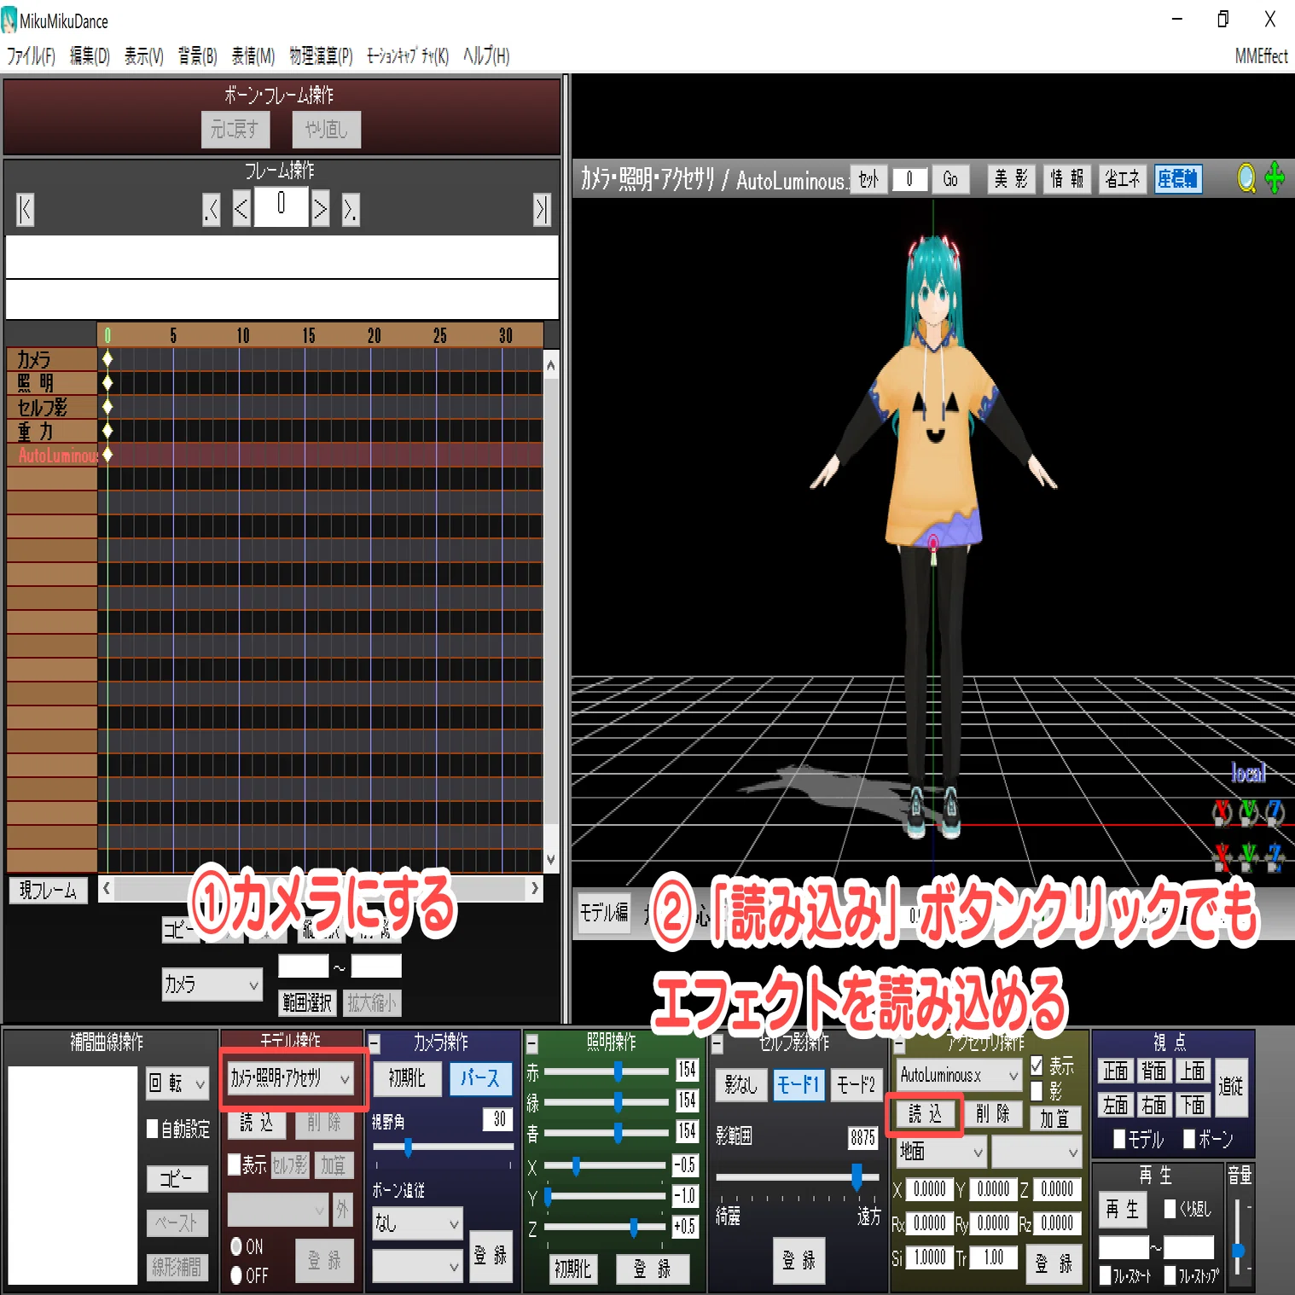Click the 追従 follow view button
This screenshot has height=1295, width=1295.
(1231, 1087)
